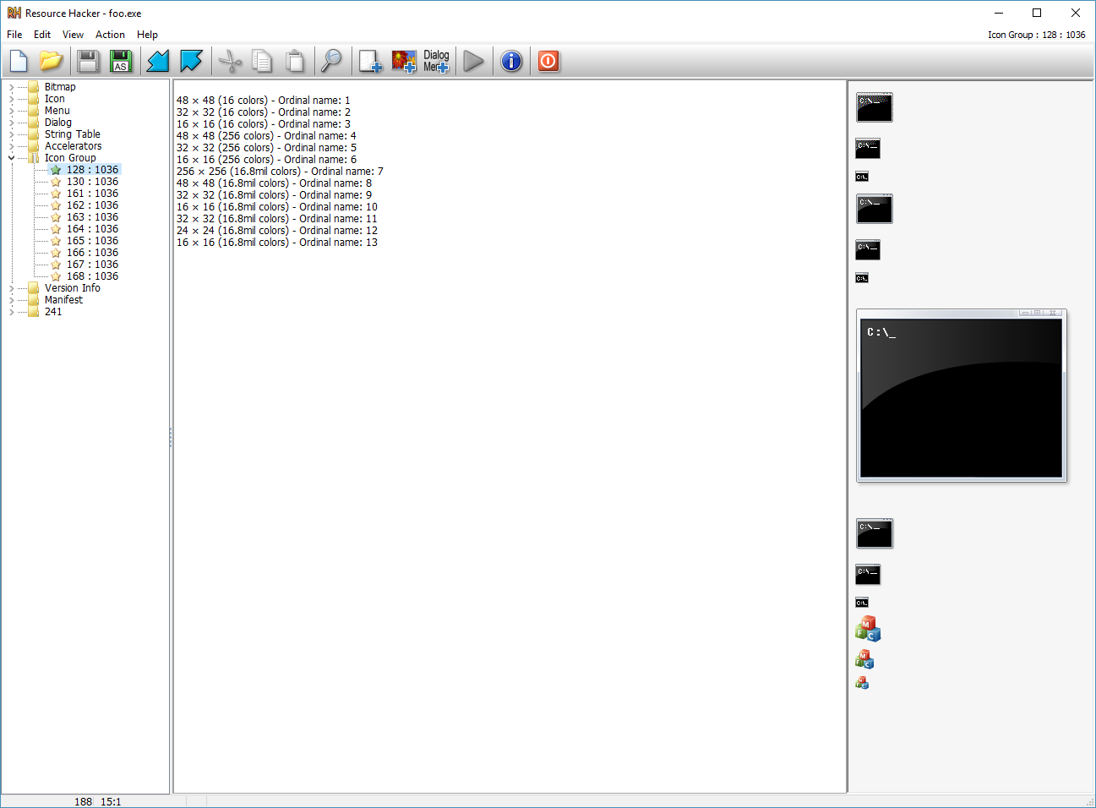Image resolution: width=1096 pixels, height=808 pixels.
Task: Click the star icon beside 161 : 1036
Action: coord(56,194)
